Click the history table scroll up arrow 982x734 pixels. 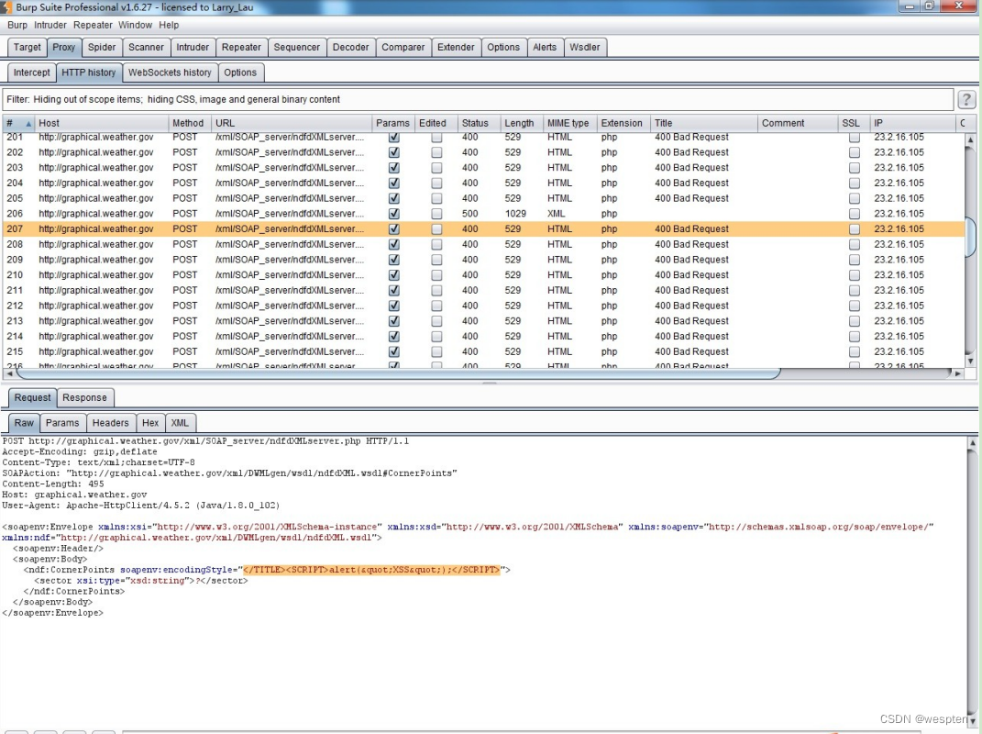point(971,141)
